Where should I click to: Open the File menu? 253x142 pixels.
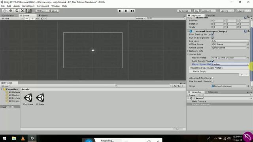3,6
